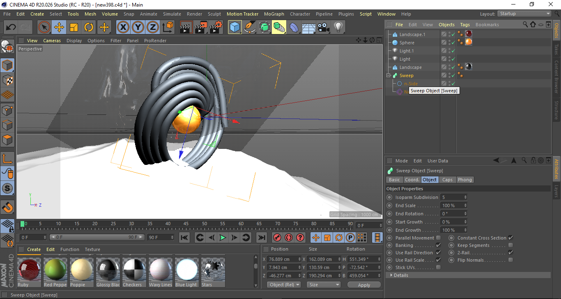This screenshot has height=299, width=561.
Task: Add a Subdivision Surface generator
Action: point(264,27)
